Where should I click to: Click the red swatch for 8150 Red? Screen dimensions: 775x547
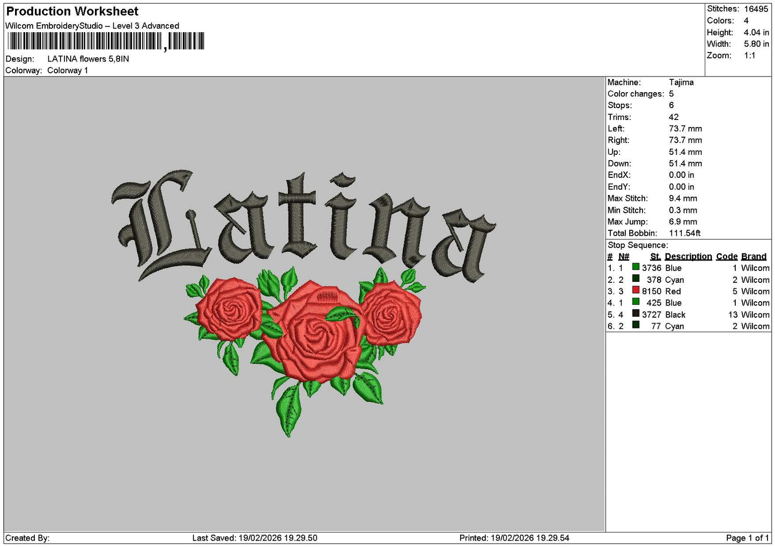click(x=636, y=290)
